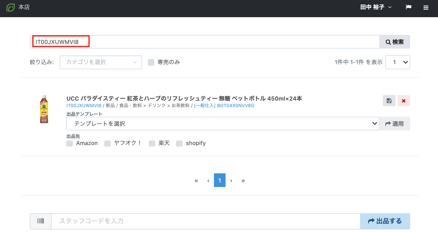Click the UCC パラダイスティー product title
Image resolution: width=438 pixels, height=235 pixels.
tap(184, 99)
